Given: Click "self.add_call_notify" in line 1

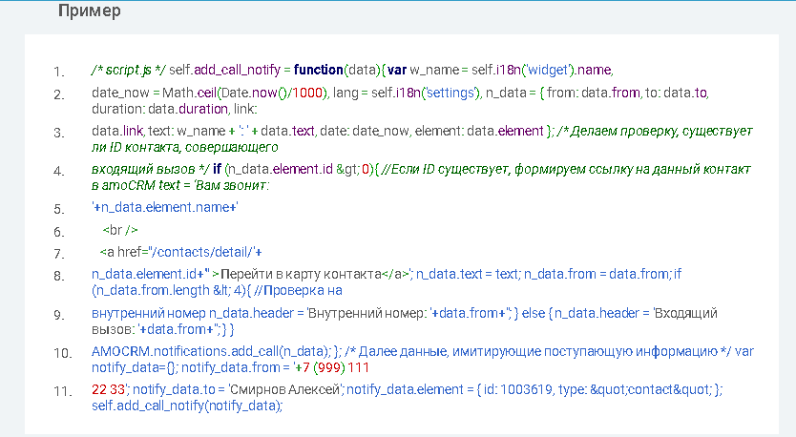Looking at the screenshot, I should coord(224,70).
